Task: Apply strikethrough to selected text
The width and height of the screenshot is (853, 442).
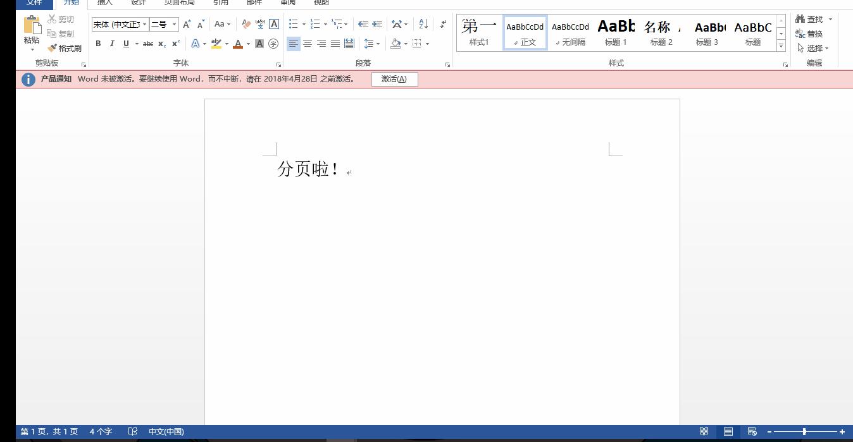Action: pyautogui.click(x=147, y=44)
